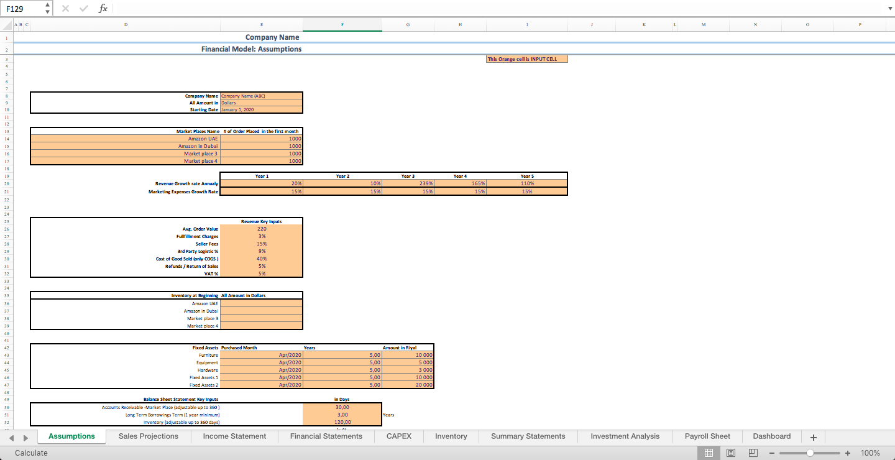The height and width of the screenshot is (460, 895).
Task: Click 'This Orange cell is INPUT CELL' cell
Action: 527,59
